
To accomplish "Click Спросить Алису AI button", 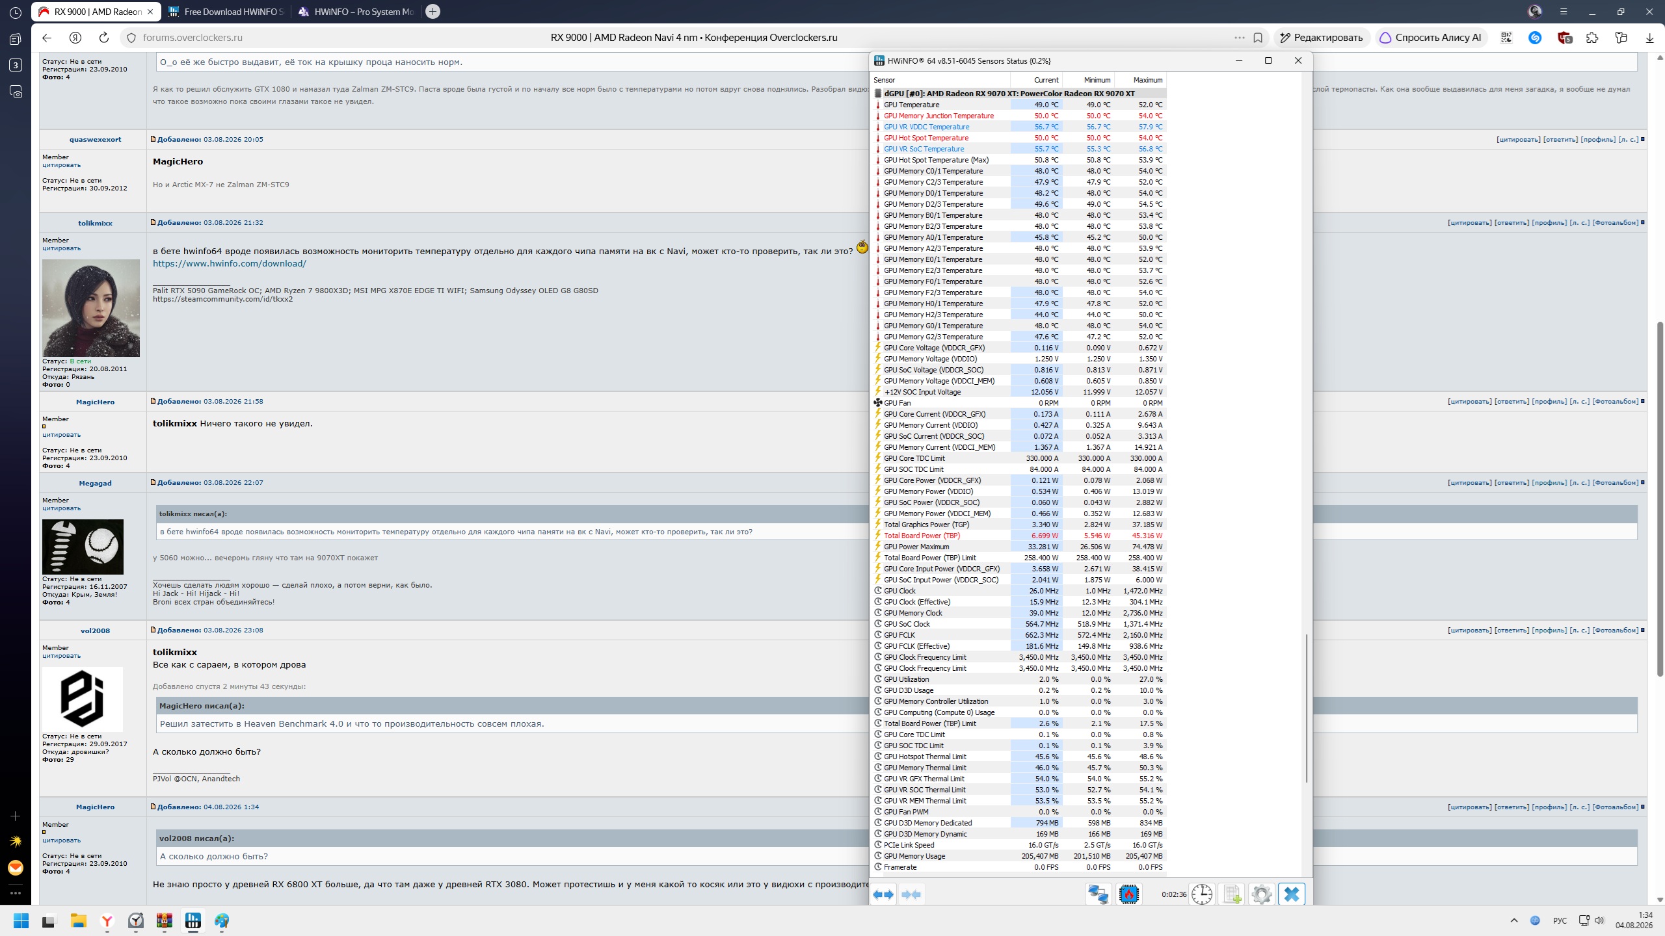I will point(1430,38).
